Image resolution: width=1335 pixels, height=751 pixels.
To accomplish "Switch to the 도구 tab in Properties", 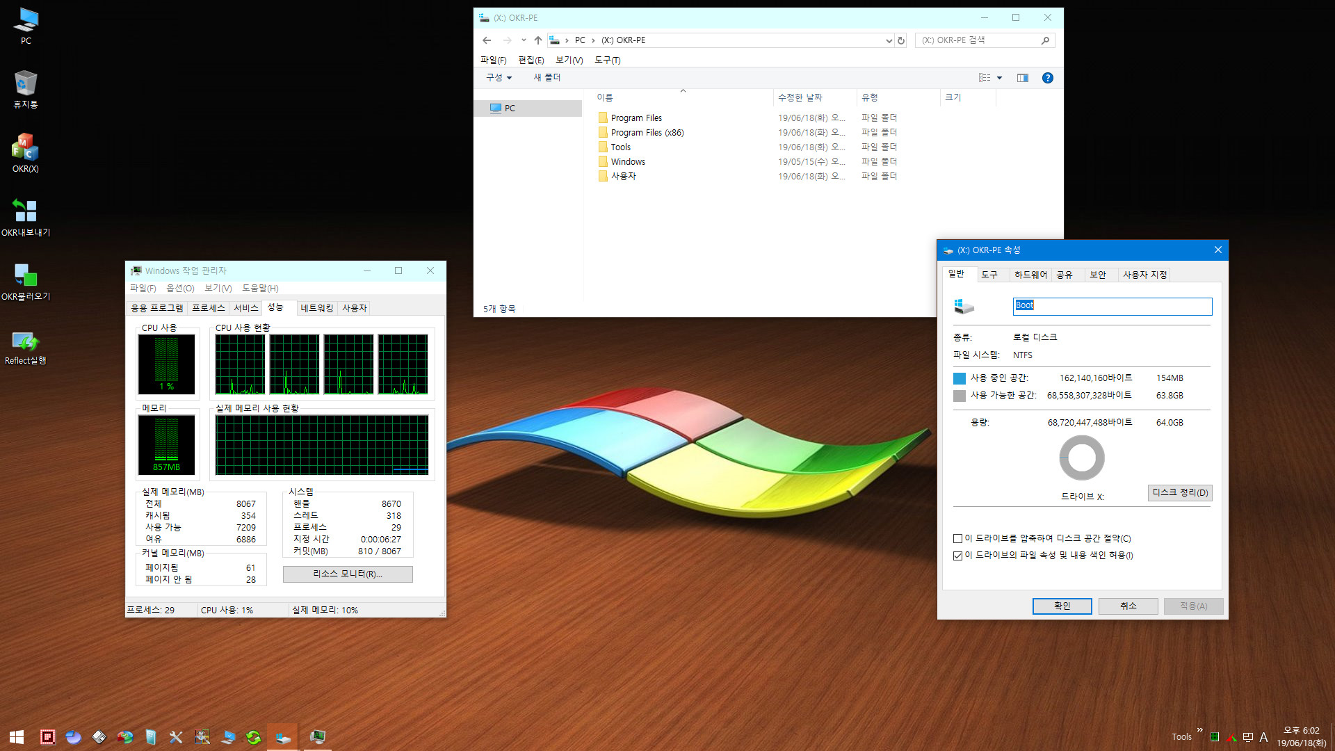I will pyautogui.click(x=989, y=275).
